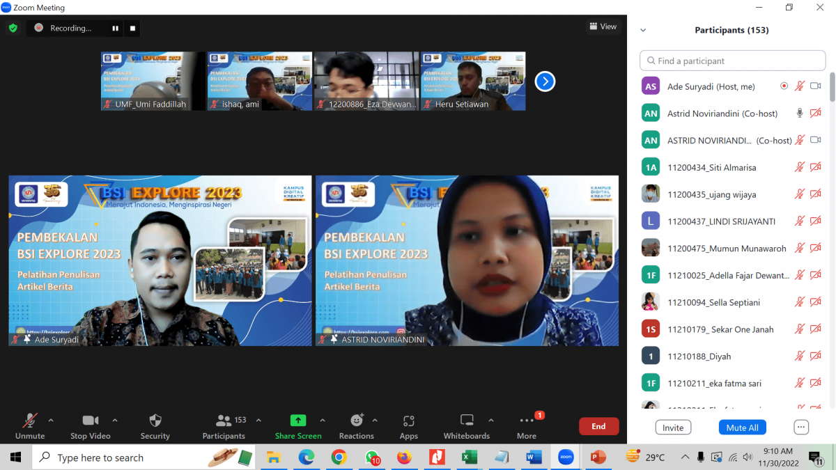Click the taskbar search box
Viewport: 836px width, 470px height.
145,457
